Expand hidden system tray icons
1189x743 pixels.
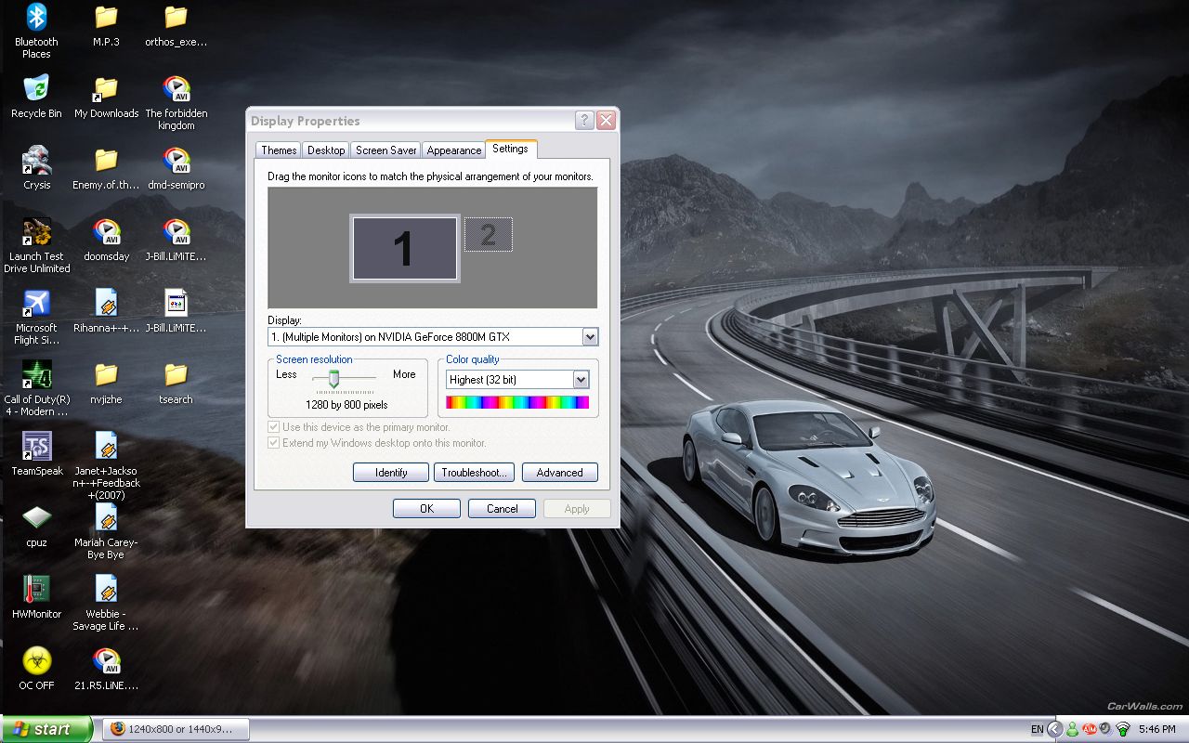point(1055,729)
